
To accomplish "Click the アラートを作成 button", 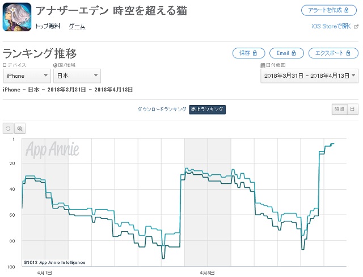I will point(329,10).
